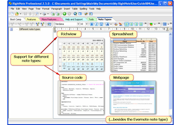Click the disabled Save floppy icon
The width and height of the screenshot is (181, 125).
25,14
